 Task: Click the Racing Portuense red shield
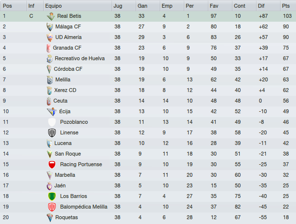click(52, 164)
